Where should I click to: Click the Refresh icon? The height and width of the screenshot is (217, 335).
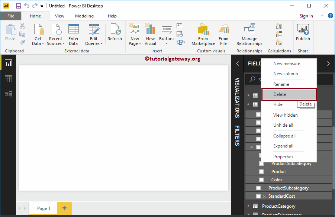point(115,33)
